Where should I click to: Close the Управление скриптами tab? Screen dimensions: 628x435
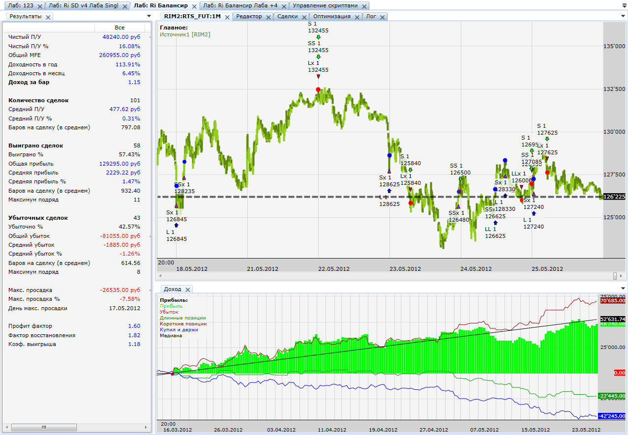pos(364,6)
